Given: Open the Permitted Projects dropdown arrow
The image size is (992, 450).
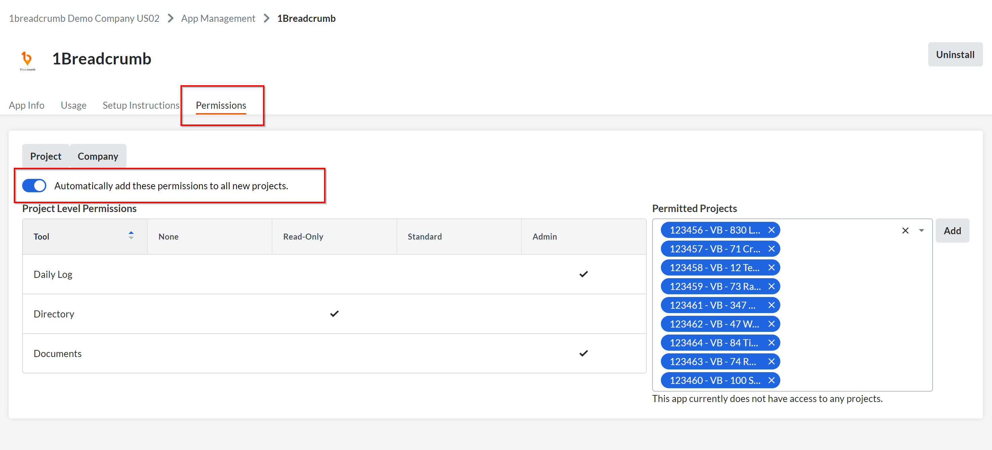Looking at the screenshot, I should click(922, 231).
